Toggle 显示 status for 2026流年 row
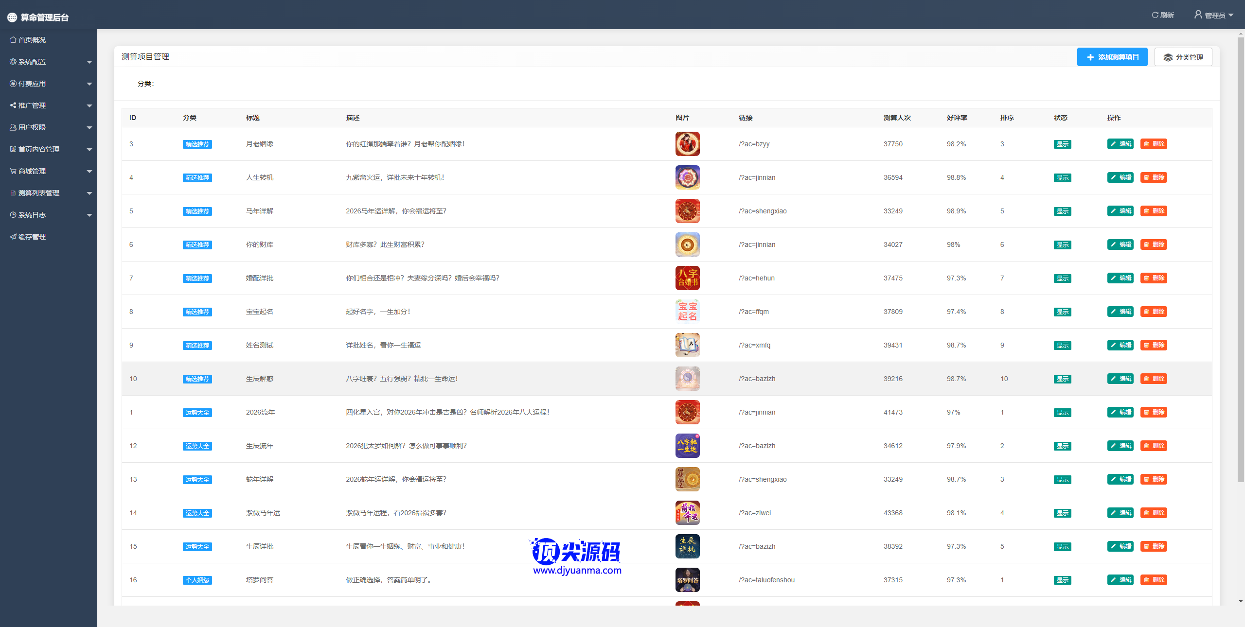The height and width of the screenshot is (627, 1245). tap(1062, 413)
